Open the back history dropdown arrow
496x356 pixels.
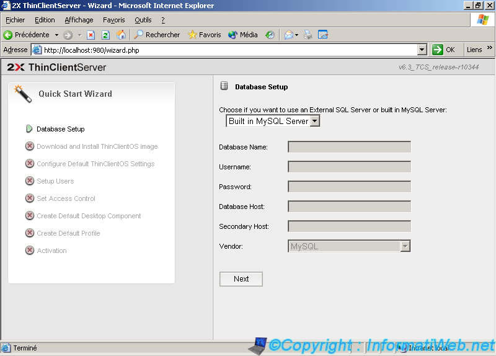(x=56, y=35)
